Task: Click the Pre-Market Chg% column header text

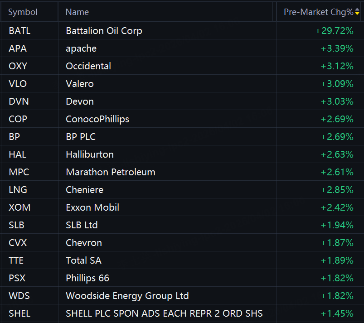Action: 318,12
